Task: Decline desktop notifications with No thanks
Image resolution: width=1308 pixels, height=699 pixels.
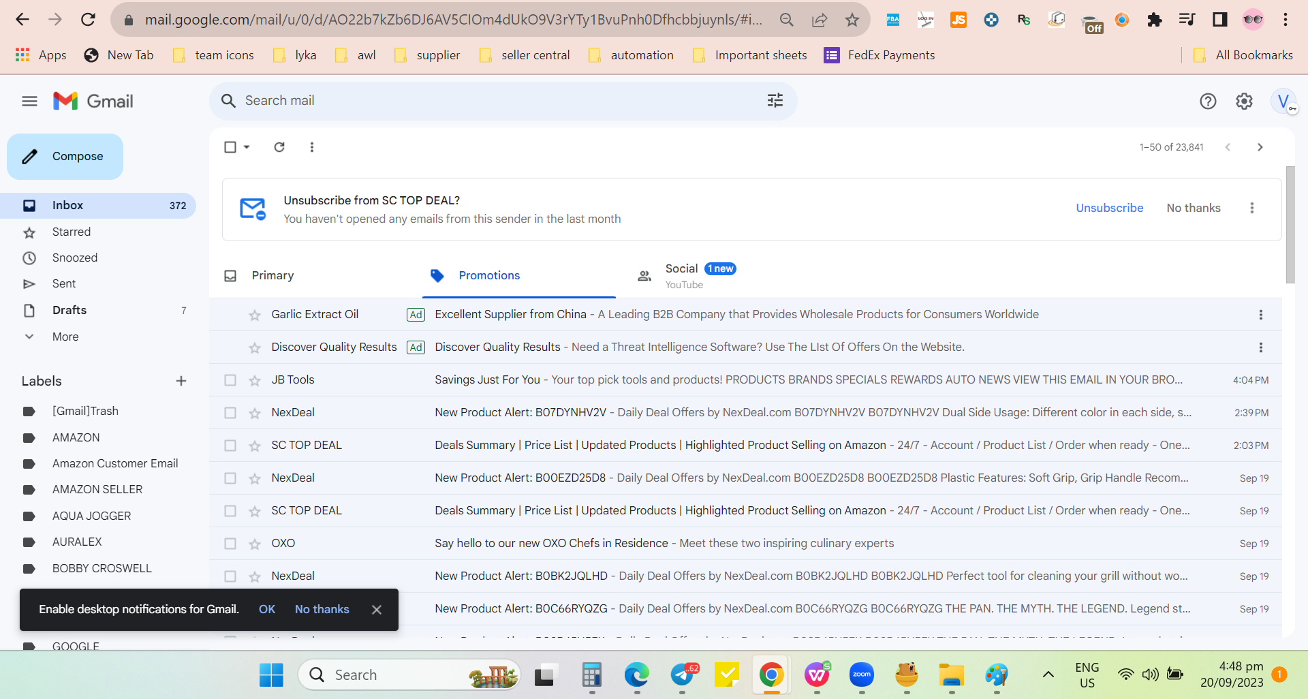Action: 322,609
